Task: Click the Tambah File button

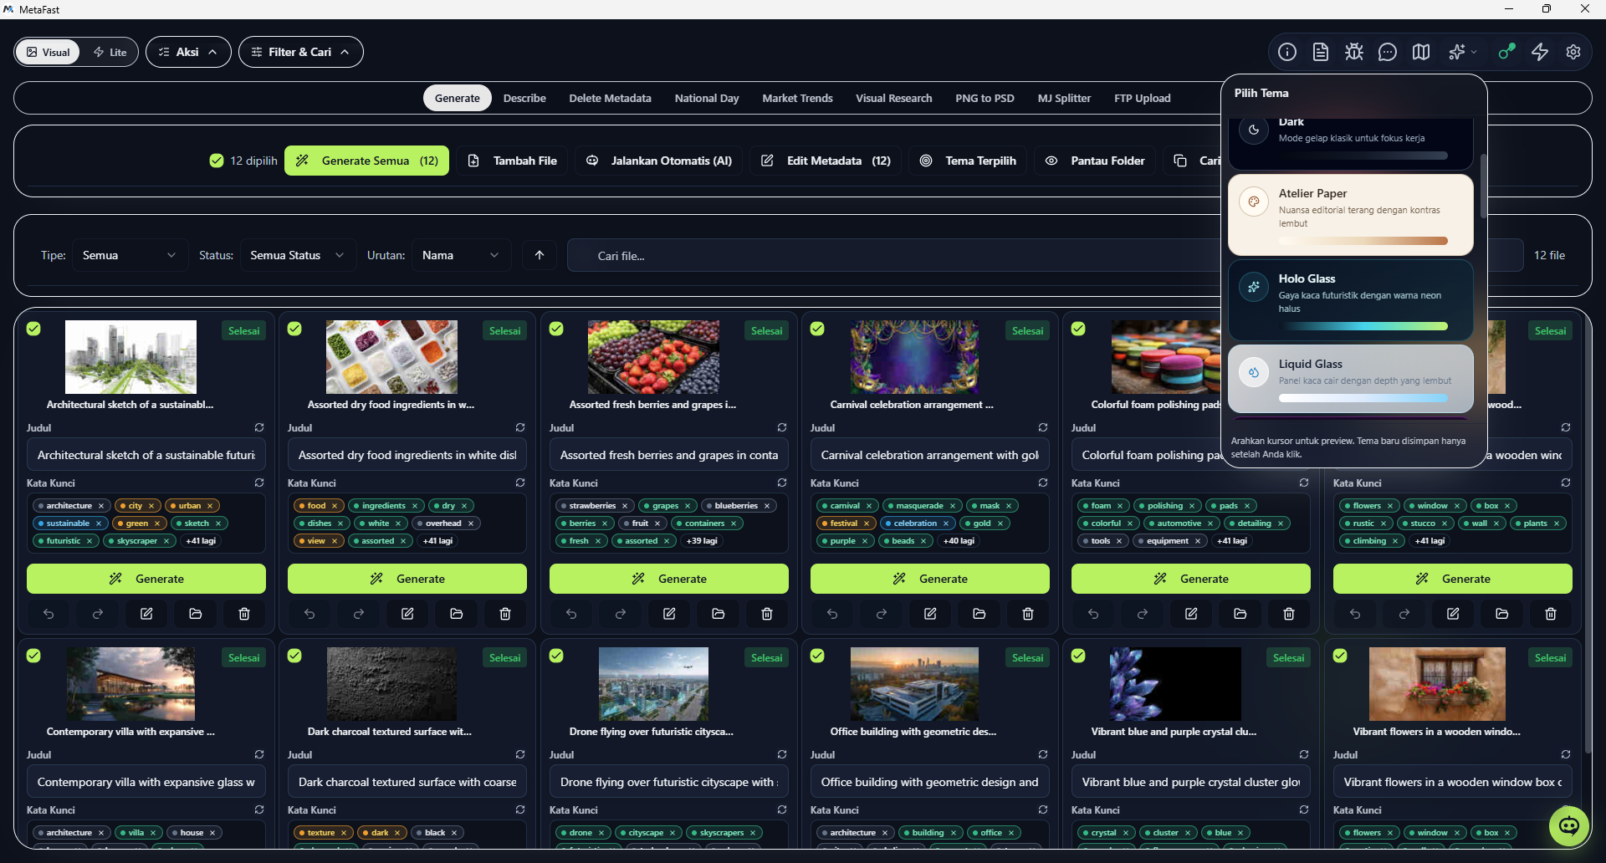Action: tap(512, 161)
